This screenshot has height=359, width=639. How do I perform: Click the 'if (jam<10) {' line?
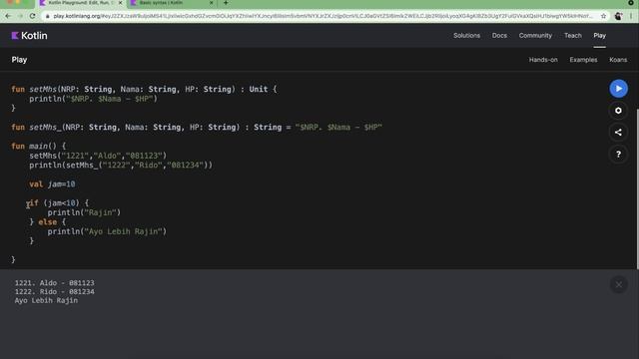tap(59, 202)
